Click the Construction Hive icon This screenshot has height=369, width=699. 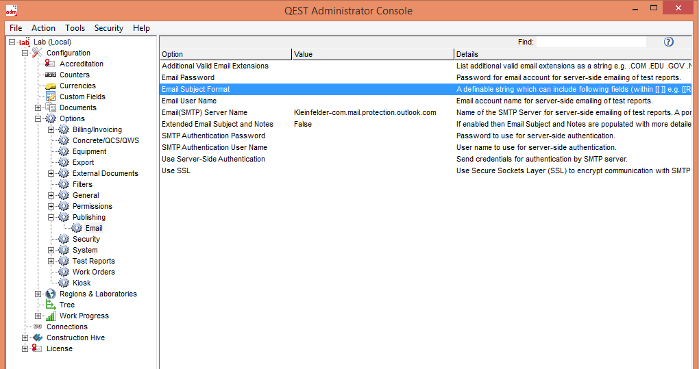[x=38, y=338]
